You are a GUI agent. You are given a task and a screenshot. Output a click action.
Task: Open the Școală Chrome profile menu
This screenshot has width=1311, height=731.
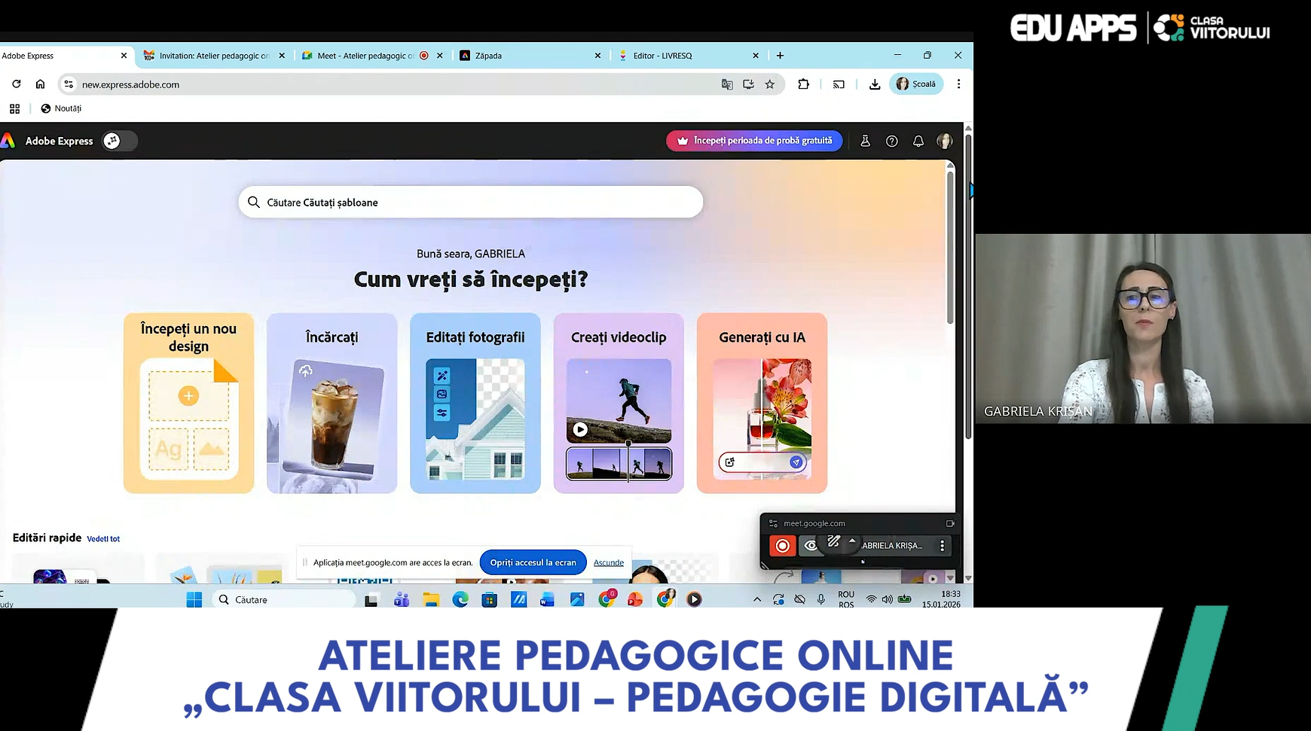click(916, 84)
